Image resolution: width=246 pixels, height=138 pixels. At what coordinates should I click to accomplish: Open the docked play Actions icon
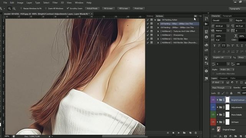(206, 24)
